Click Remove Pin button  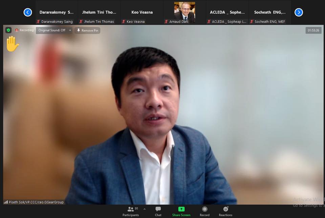(87, 30)
